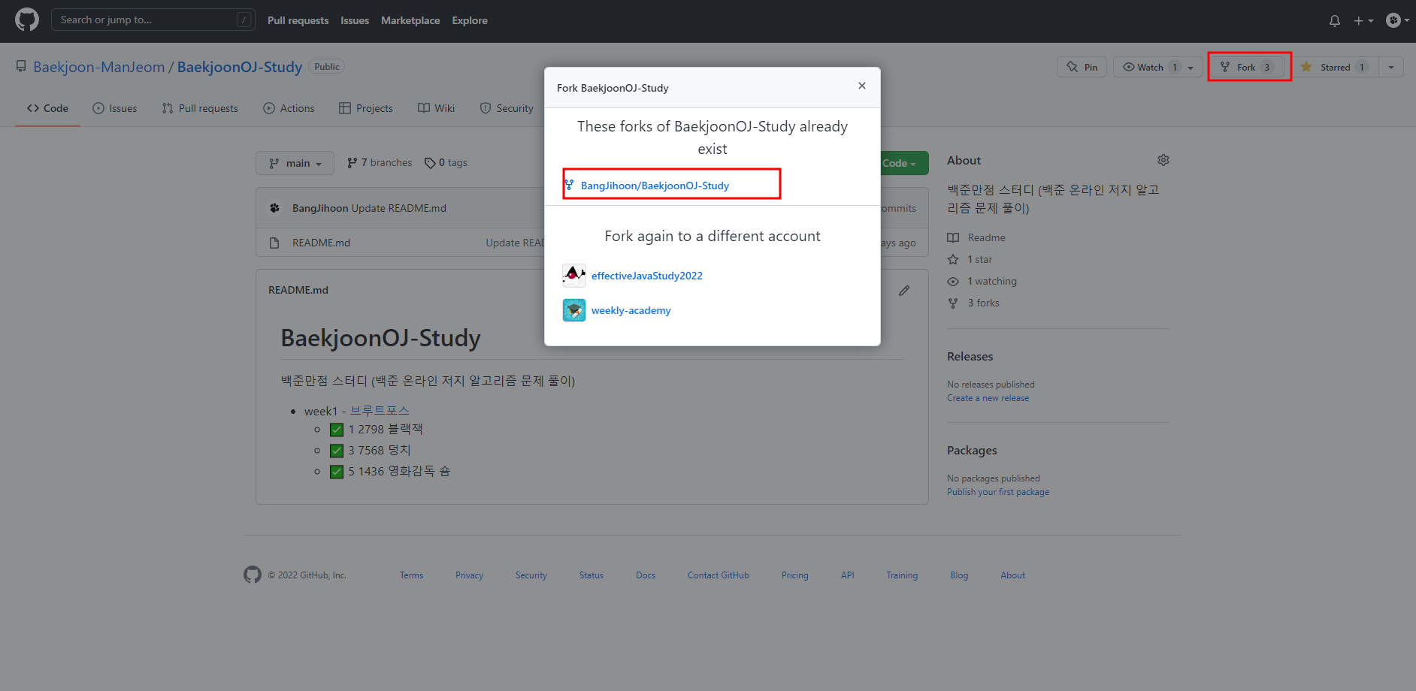Open the 브루트포스 week1 link
1416x691 pixels.
tap(380, 411)
